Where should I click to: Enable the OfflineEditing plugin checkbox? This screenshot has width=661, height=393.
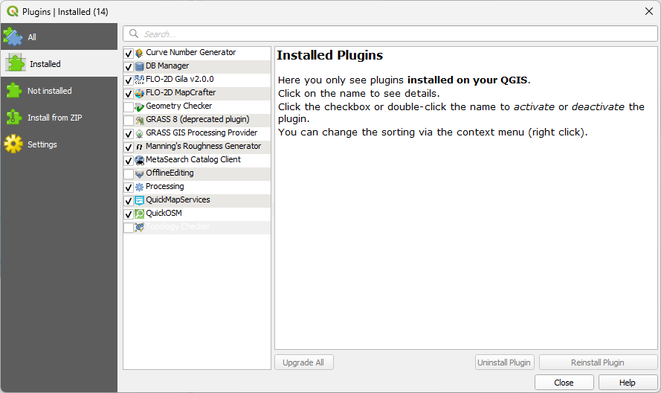129,174
